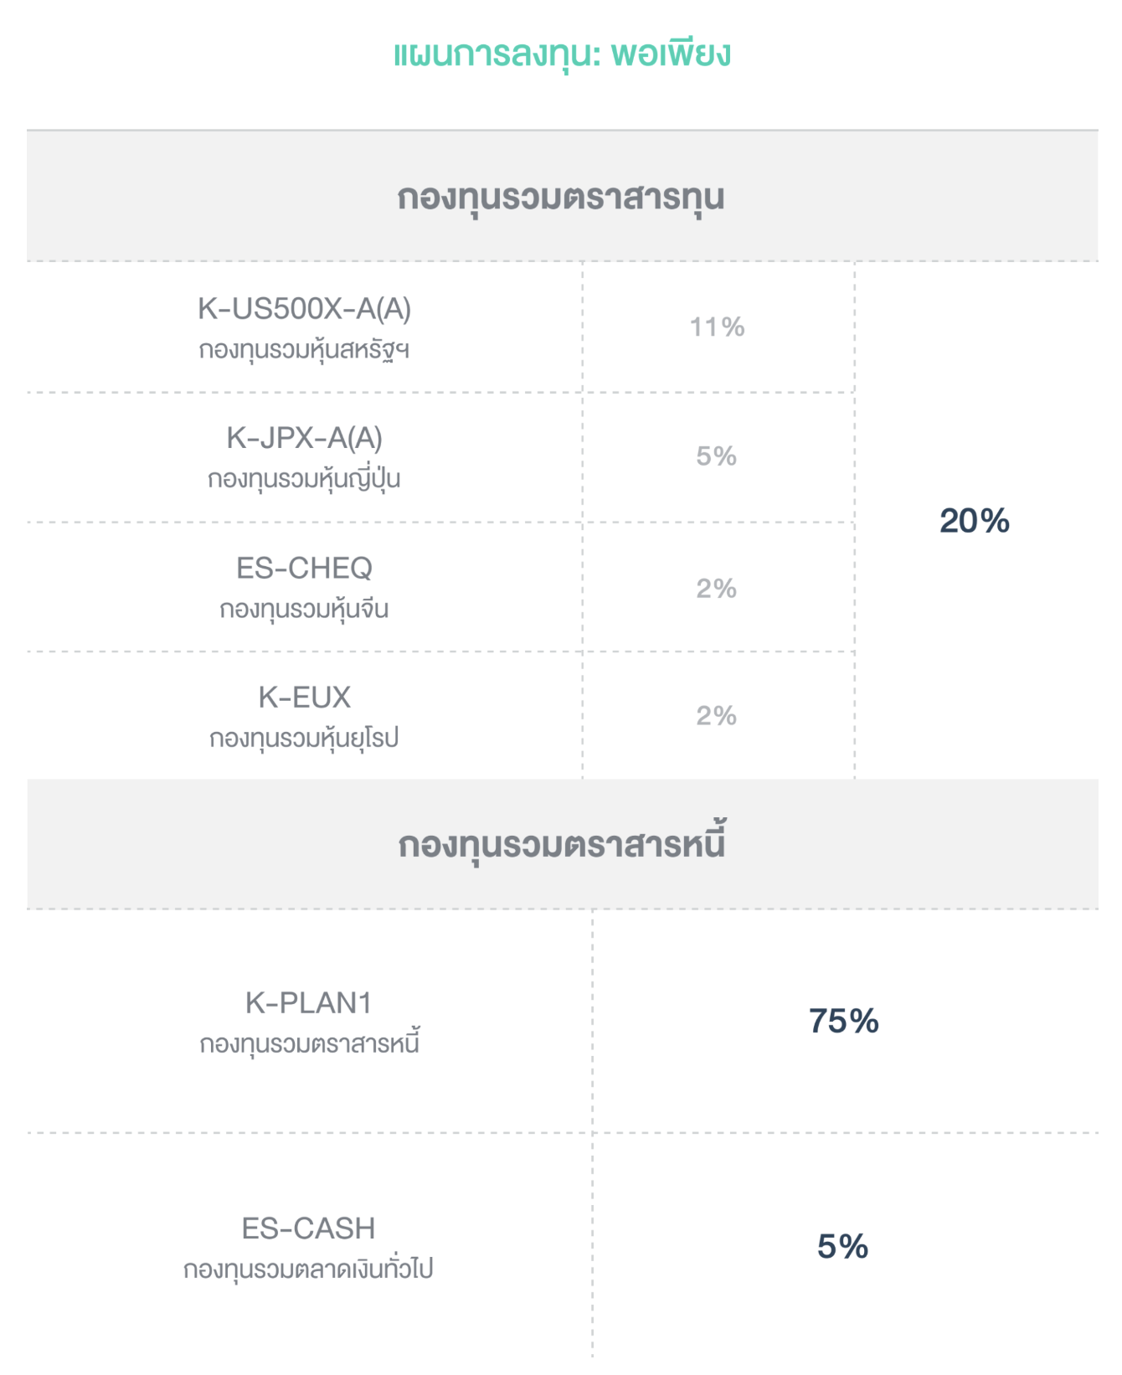Viewport: 1122px width, 1375px height.
Task: Open the K-EUX fund name
Action: click(x=304, y=698)
